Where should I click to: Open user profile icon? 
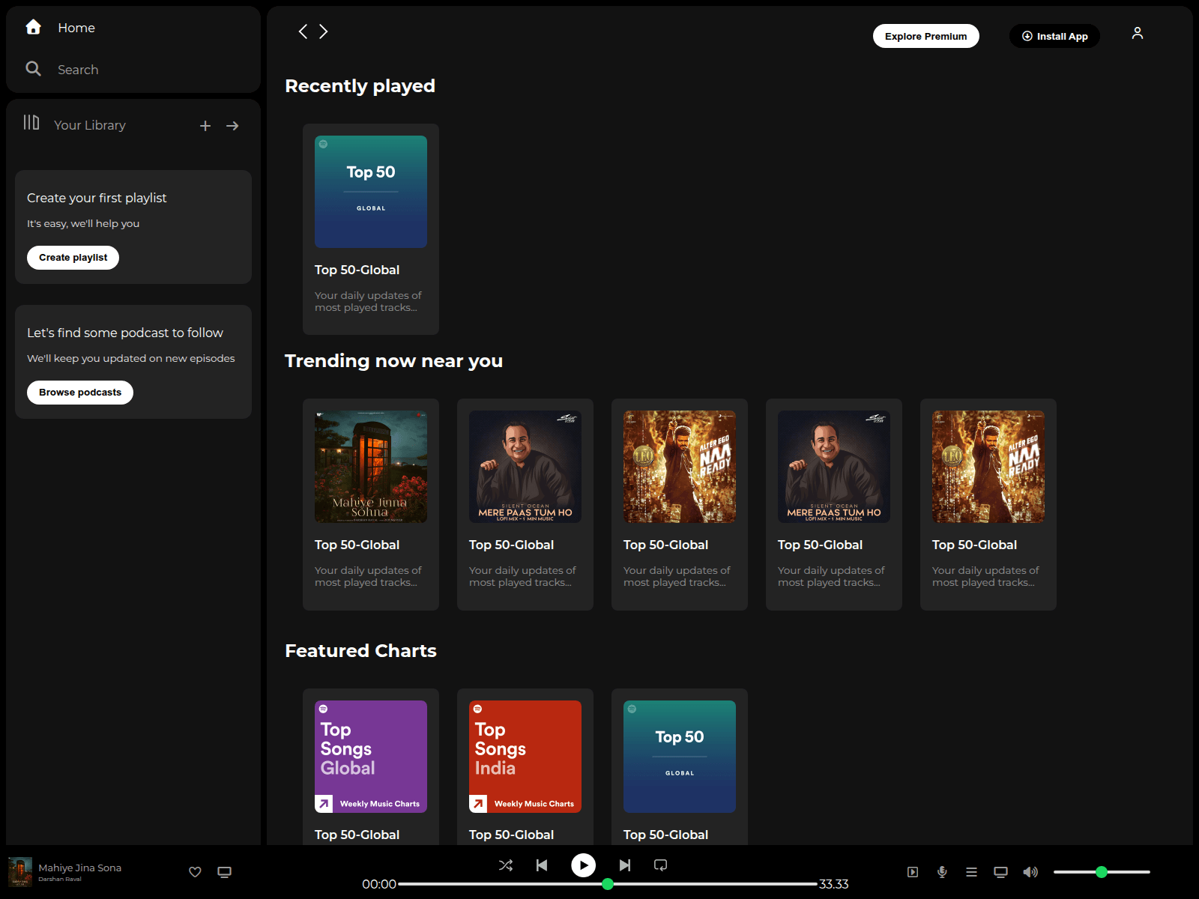pyautogui.click(x=1138, y=33)
